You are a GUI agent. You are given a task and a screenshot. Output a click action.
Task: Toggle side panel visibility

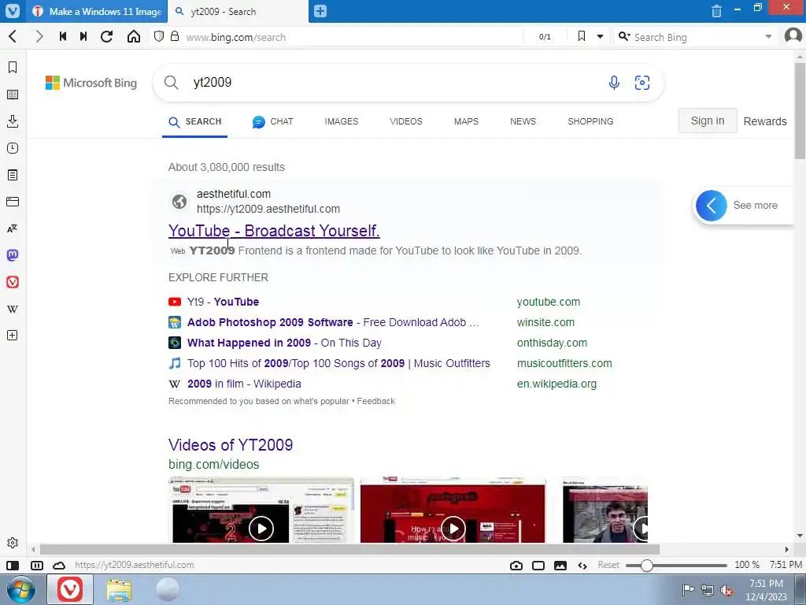coord(13,566)
